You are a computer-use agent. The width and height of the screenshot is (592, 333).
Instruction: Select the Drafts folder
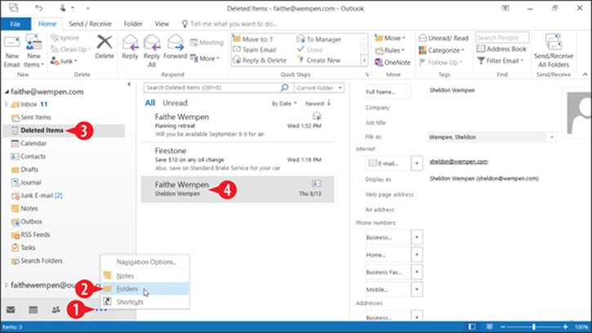pos(25,170)
